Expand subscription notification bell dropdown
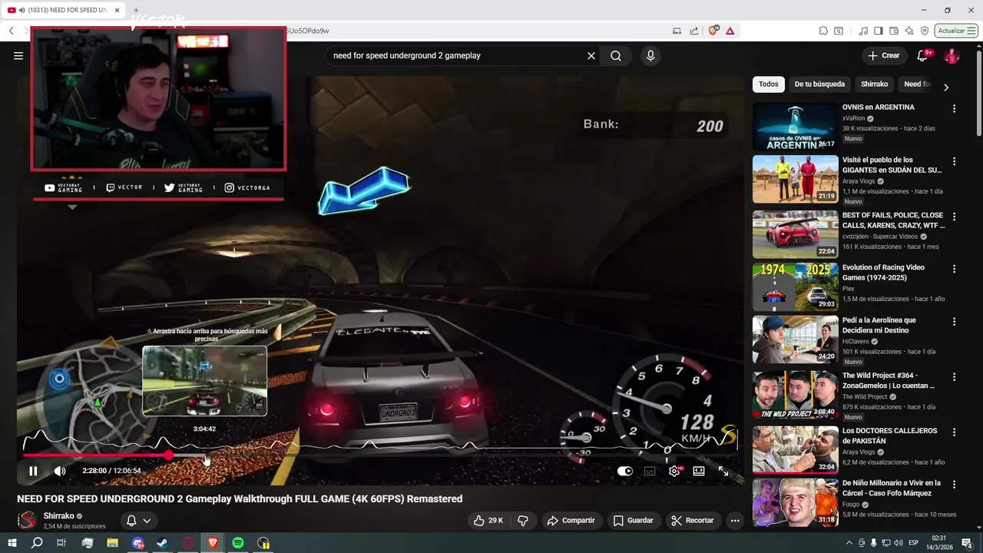 (x=137, y=521)
